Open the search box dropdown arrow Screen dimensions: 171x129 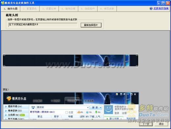88,108
